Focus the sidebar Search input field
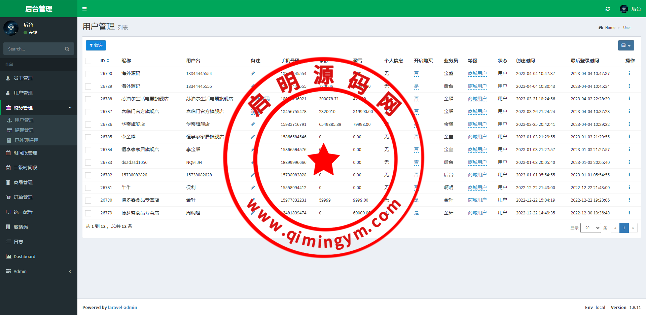The width and height of the screenshot is (646, 315). 34,49
